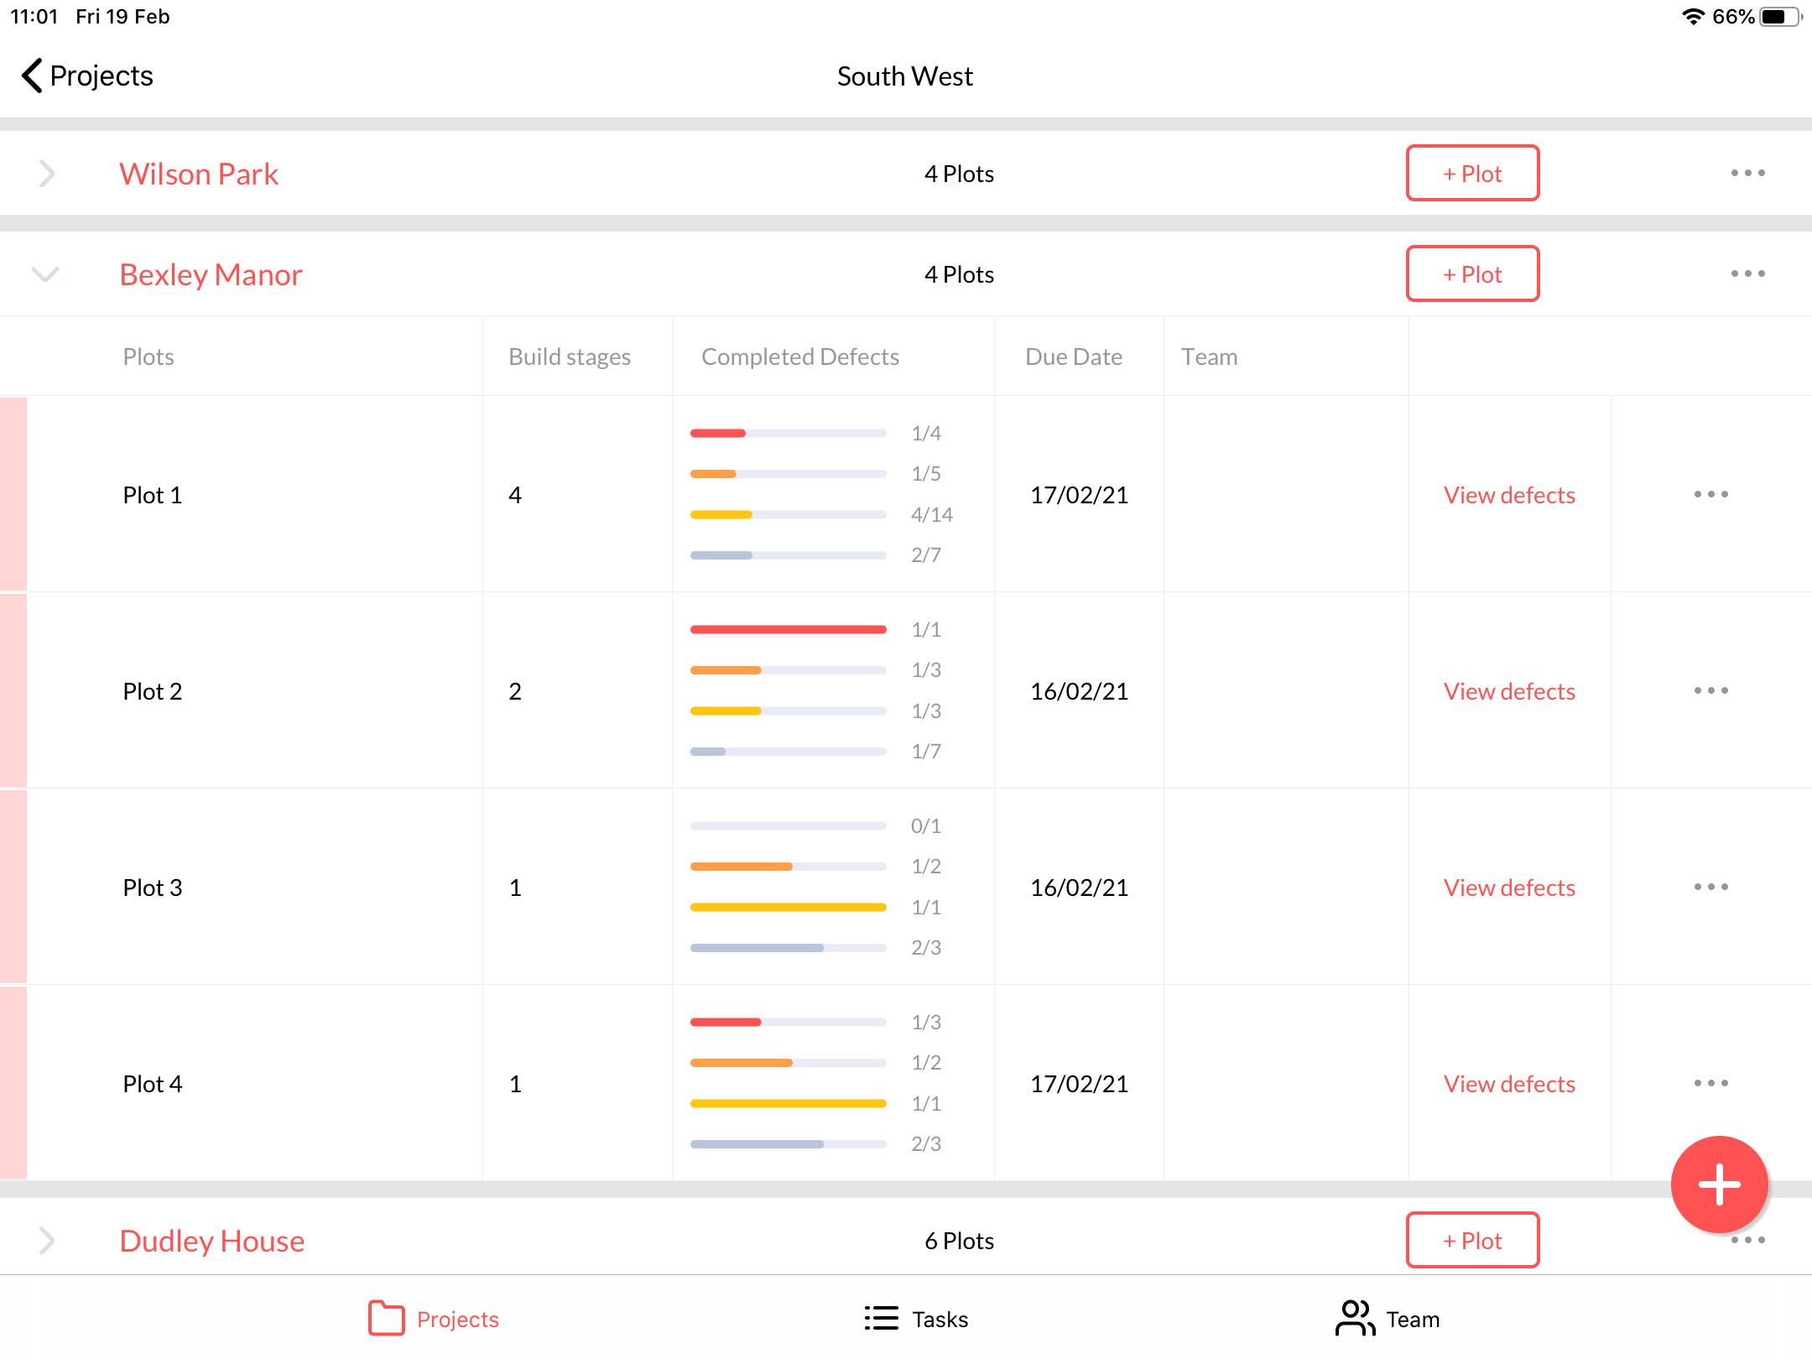The width and height of the screenshot is (1812, 1359).
Task: Open the ellipsis menu for Wilson Park
Action: pyautogui.click(x=1747, y=173)
